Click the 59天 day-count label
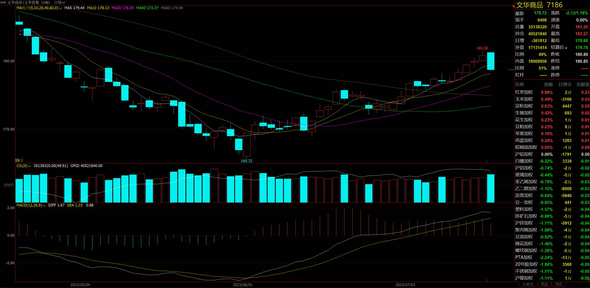Image resolution: width=590 pixels, height=288 pixels. pyautogui.click(x=19, y=160)
